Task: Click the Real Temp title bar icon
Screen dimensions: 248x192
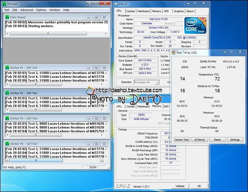Action: pos(174,53)
